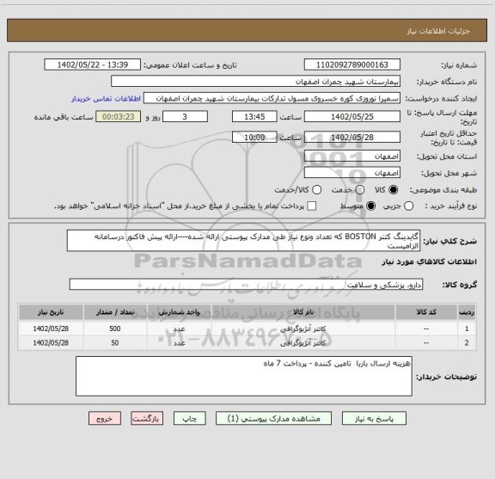The width and height of the screenshot is (495, 479).
Task: Click the نام کالا column header
Action: pos(303,312)
